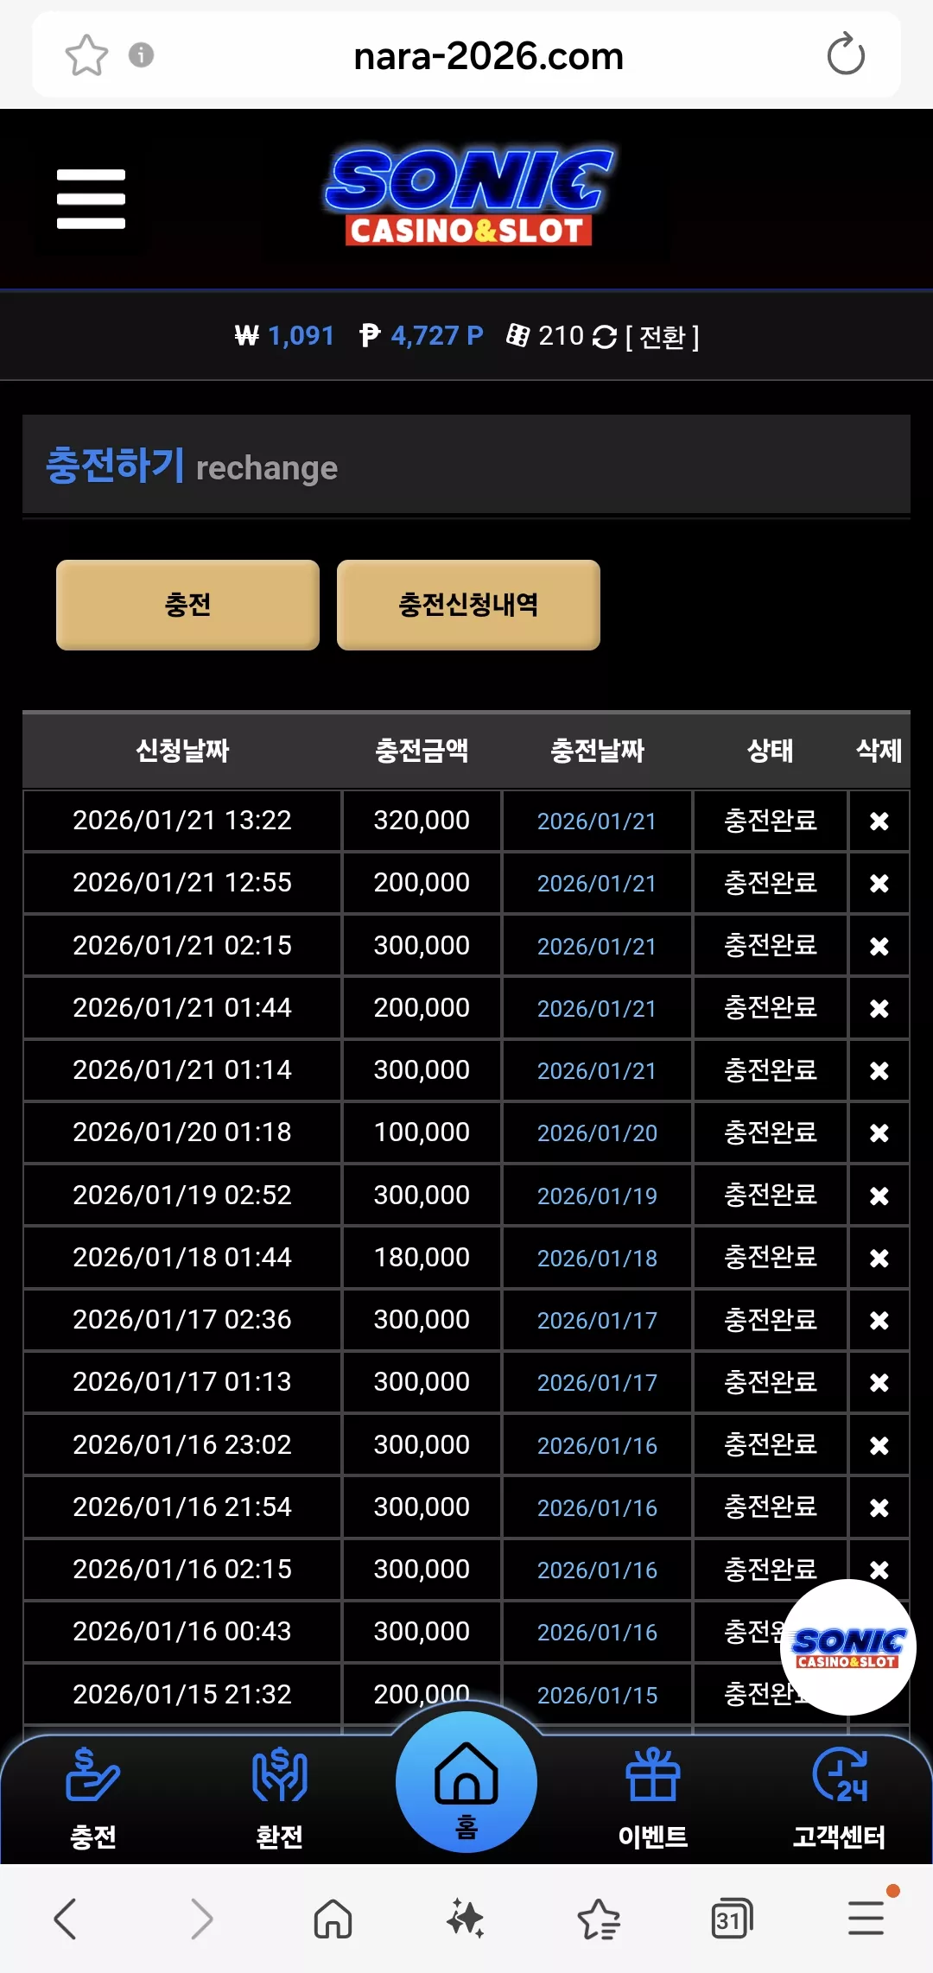Bookmark the page with the star icon
The image size is (933, 1973).
point(86,55)
